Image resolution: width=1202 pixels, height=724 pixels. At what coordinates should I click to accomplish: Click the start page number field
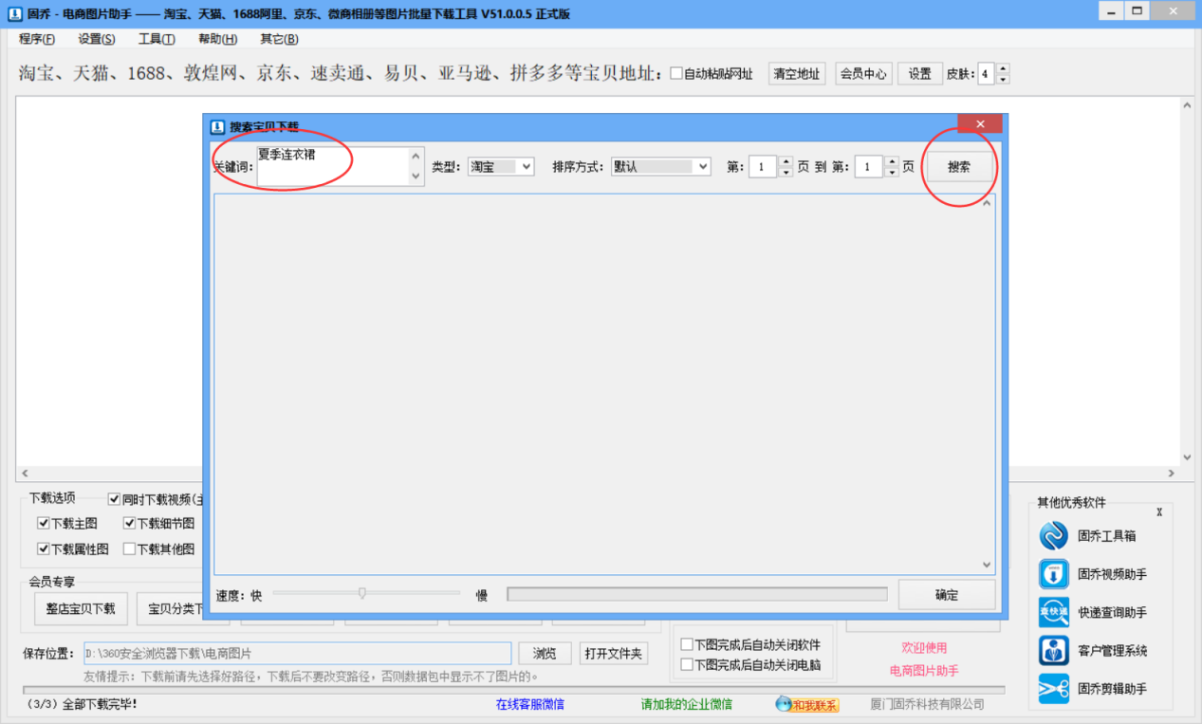[x=763, y=167]
